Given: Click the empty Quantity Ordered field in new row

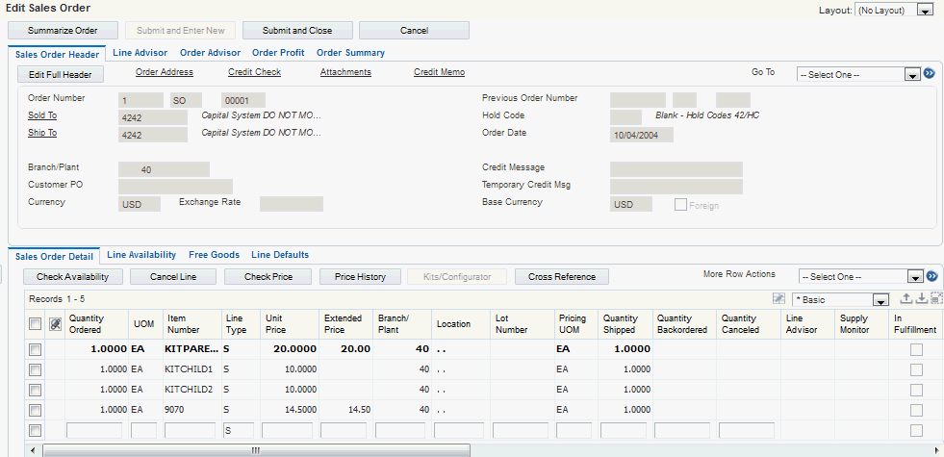Looking at the screenshot, I should (94, 430).
